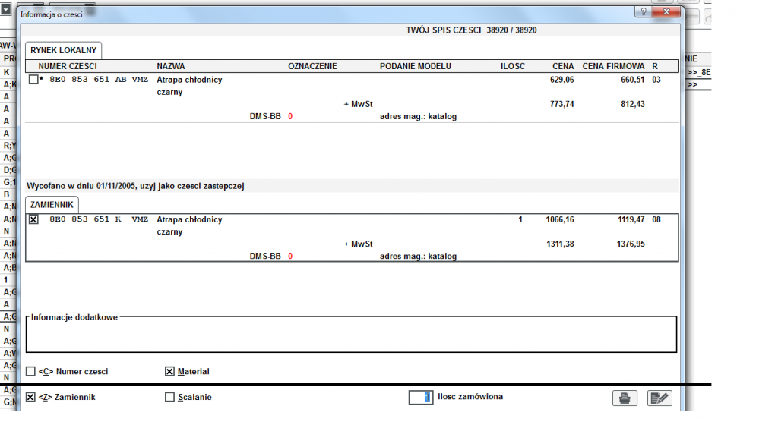Click the company price 660,51

[x=633, y=80]
